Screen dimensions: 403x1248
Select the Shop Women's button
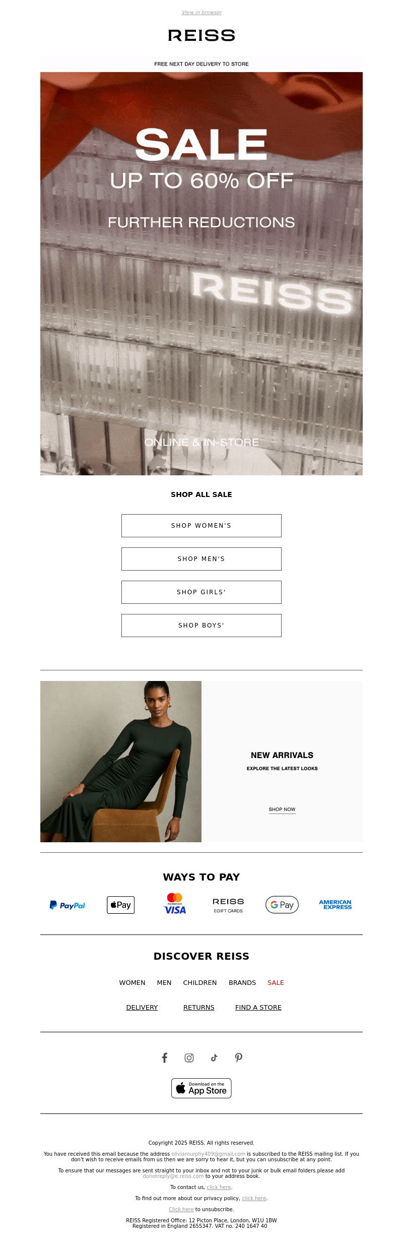(x=201, y=526)
